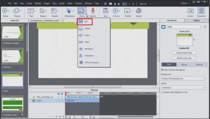The width and height of the screenshot is (210, 119).
Task: Choose Characters from the Media menu
Action: tap(94, 56)
